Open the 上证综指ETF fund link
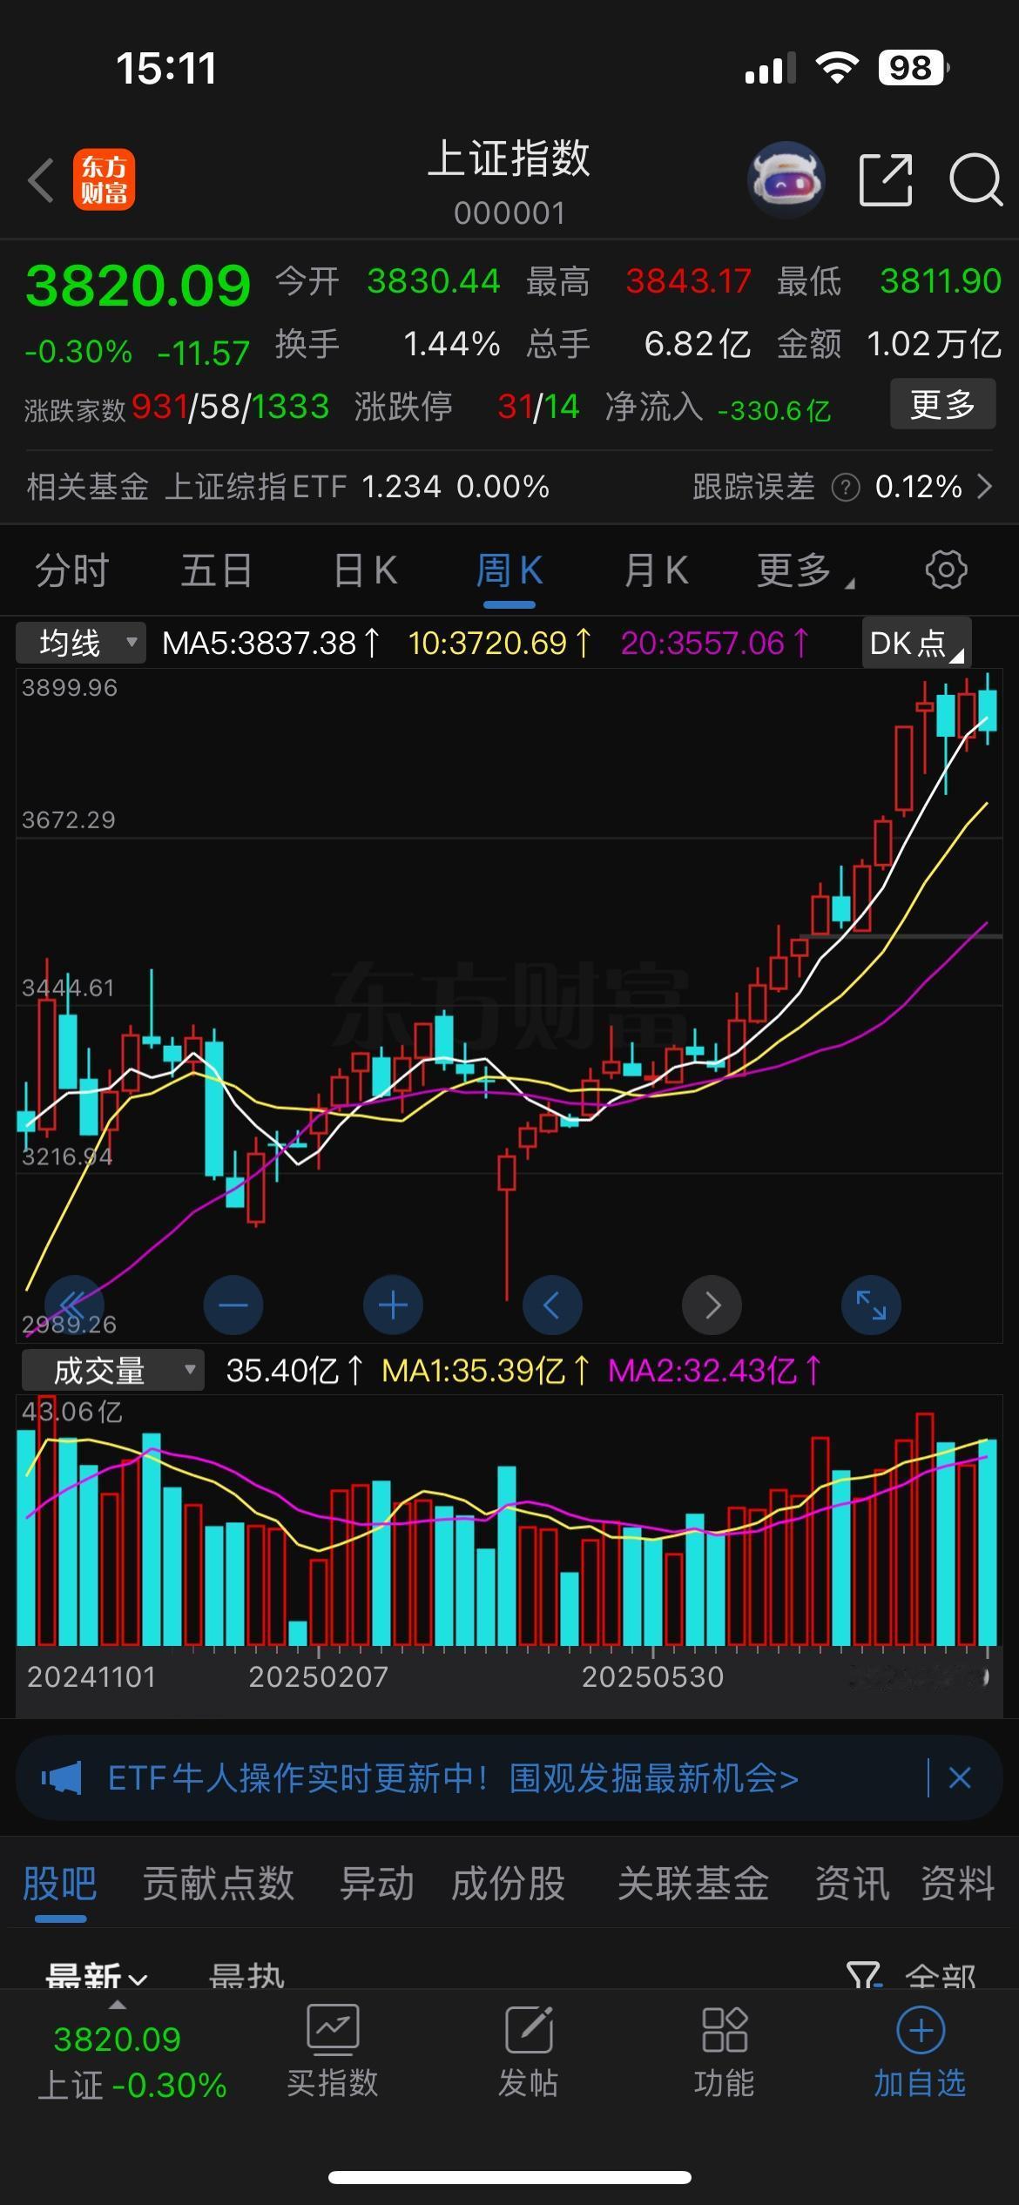The image size is (1019, 2205). (357, 487)
